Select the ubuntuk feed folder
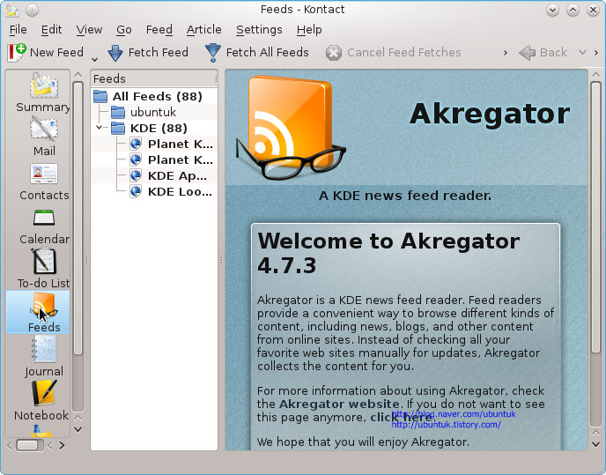Image resolution: width=606 pixels, height=475 pixels. [154, 112]
